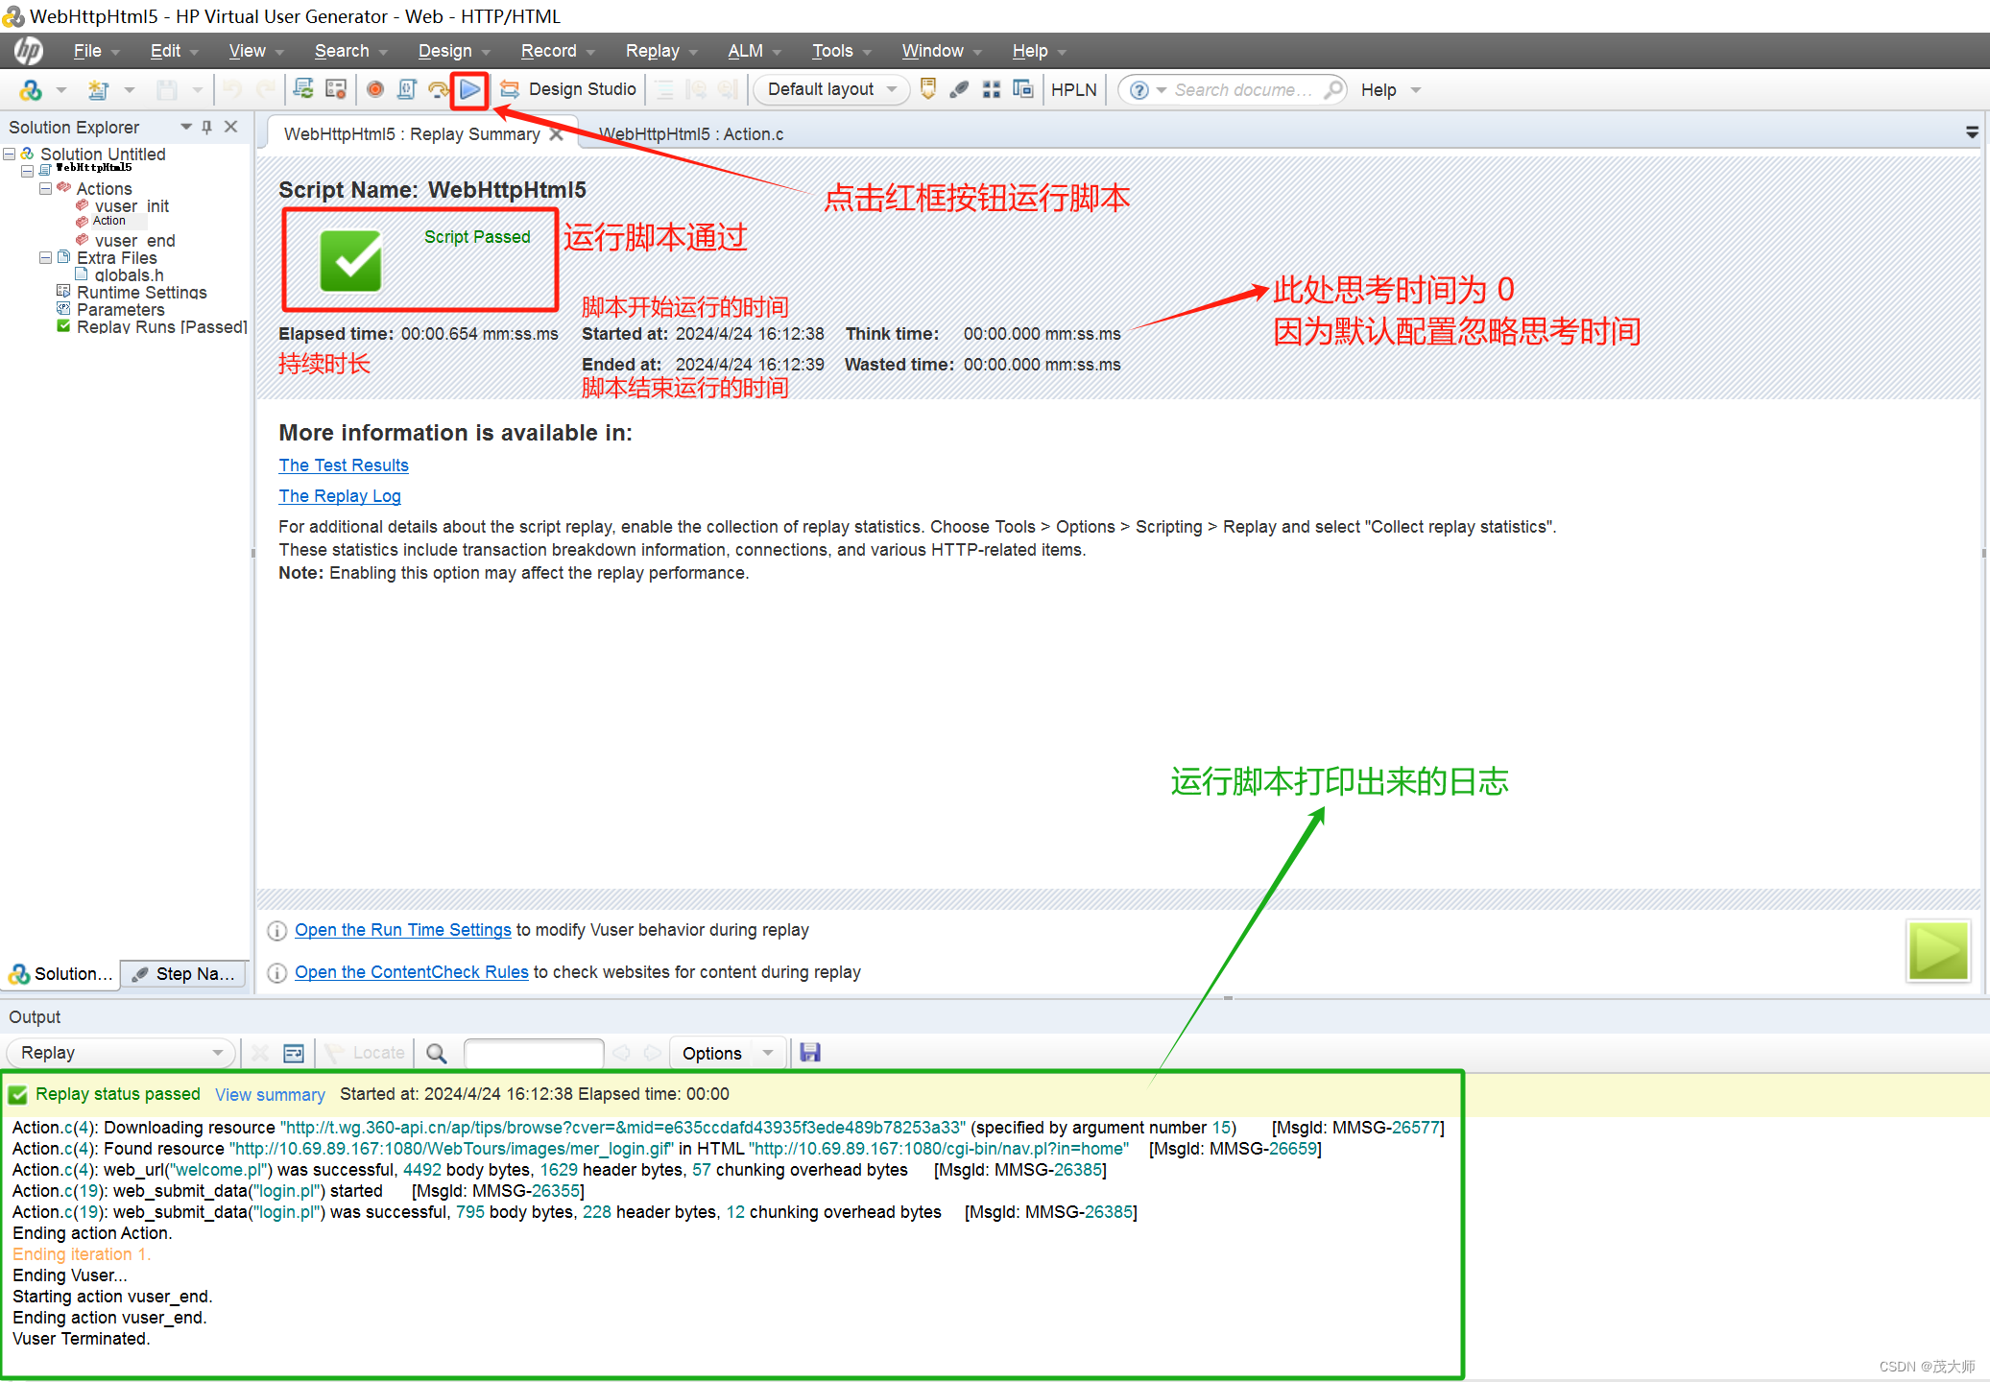
Task: Click the search magnifier in the Output panel
Action: coord(436,1052)
